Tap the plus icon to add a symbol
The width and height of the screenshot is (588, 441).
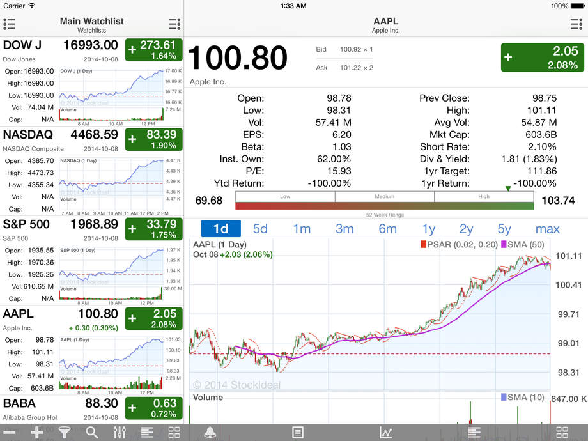37,433
